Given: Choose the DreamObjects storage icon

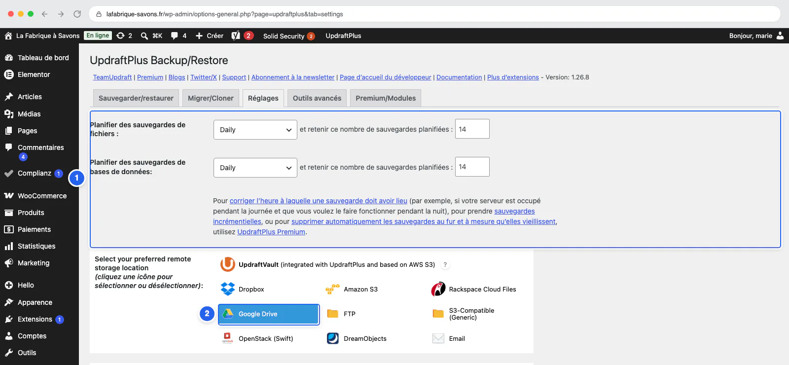Looking at the screenshot, I should [x=333, y=338].
